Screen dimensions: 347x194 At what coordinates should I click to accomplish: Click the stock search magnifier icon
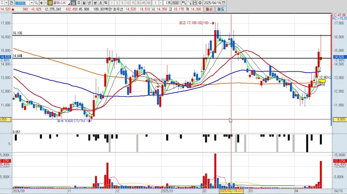tap(36, 3)
